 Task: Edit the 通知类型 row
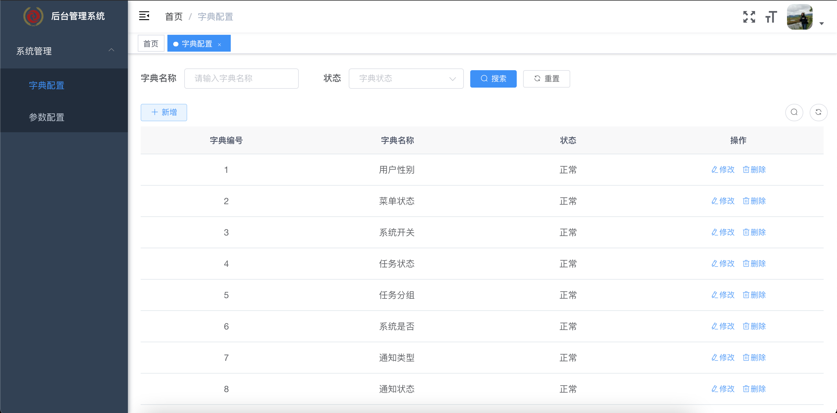pyautogui.click(x=722, y=358)
